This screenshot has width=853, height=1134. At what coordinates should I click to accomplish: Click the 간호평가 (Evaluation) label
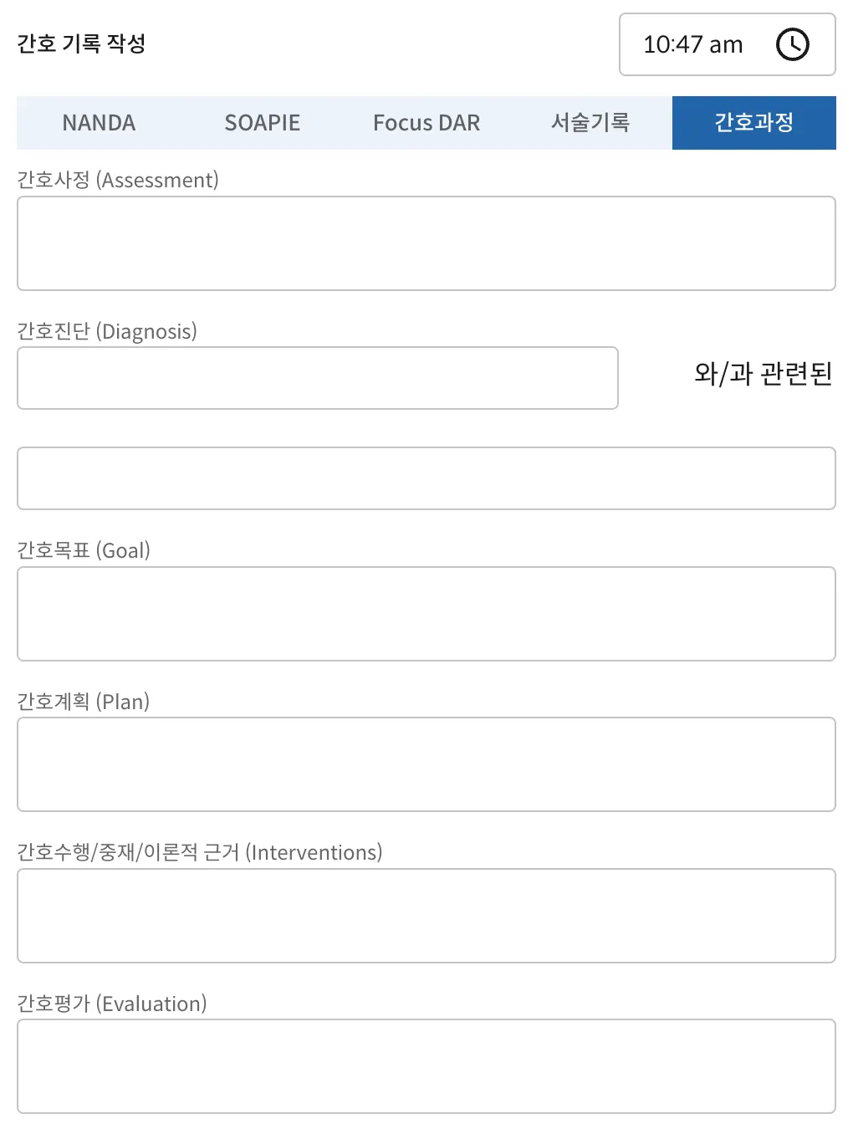[x=112, y=1004]
